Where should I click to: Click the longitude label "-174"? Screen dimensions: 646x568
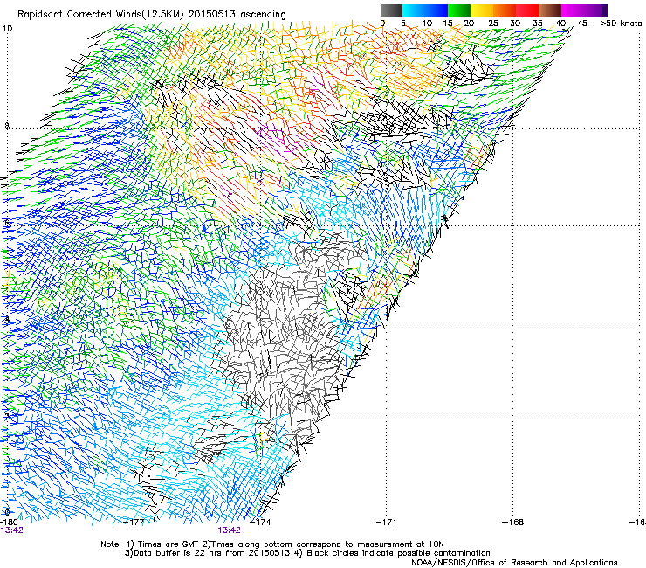click(261, 523)
